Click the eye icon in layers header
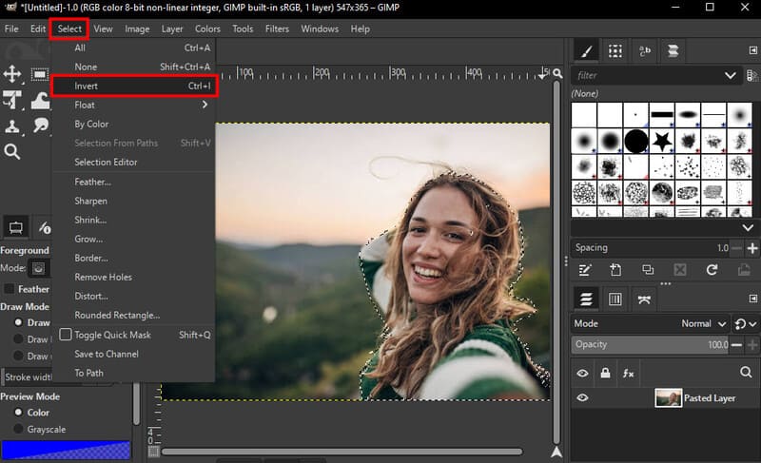 tap(582, 373)
